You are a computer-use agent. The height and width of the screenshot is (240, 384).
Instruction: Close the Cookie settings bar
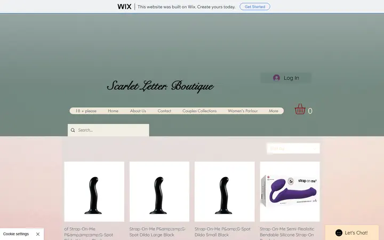tap(38, 234)
